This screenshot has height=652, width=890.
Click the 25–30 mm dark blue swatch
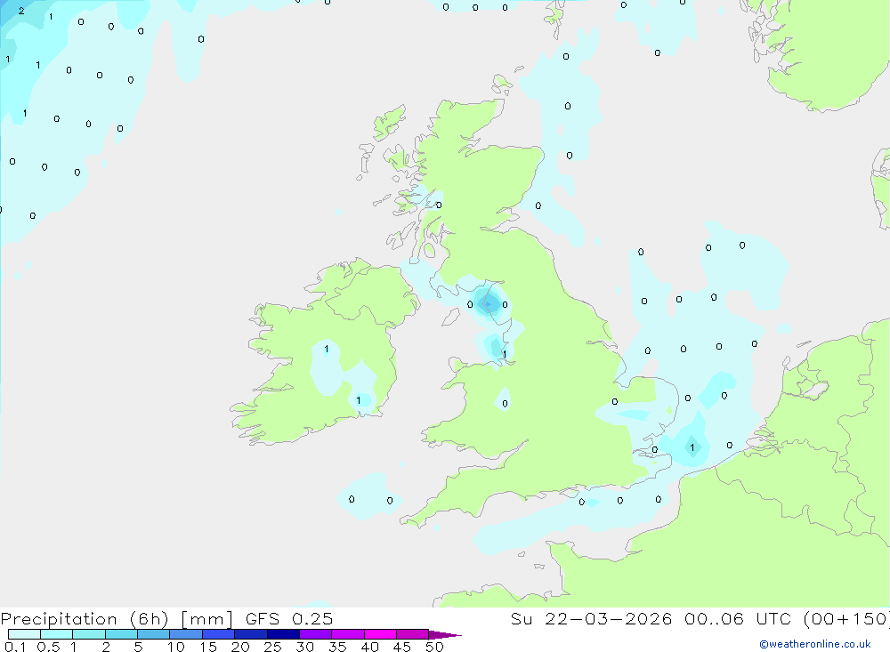pyautogui.click(x=283, y=634)
